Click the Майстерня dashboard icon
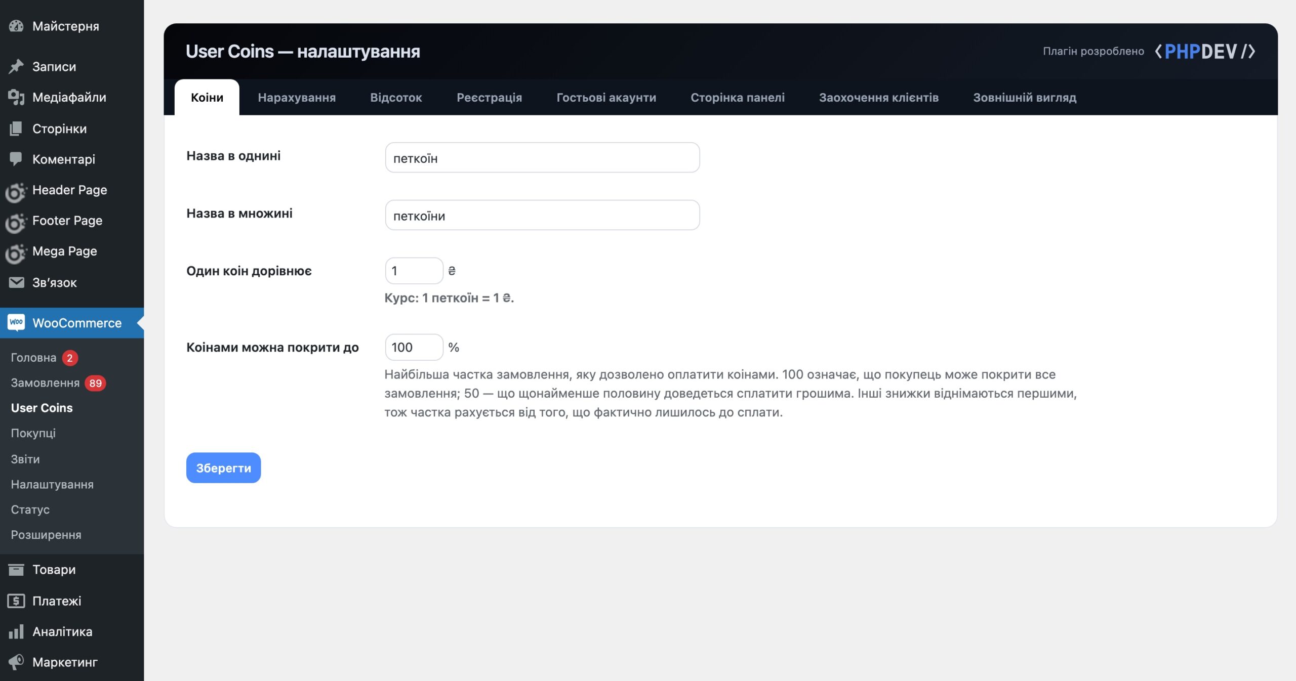 coord(16,26)
